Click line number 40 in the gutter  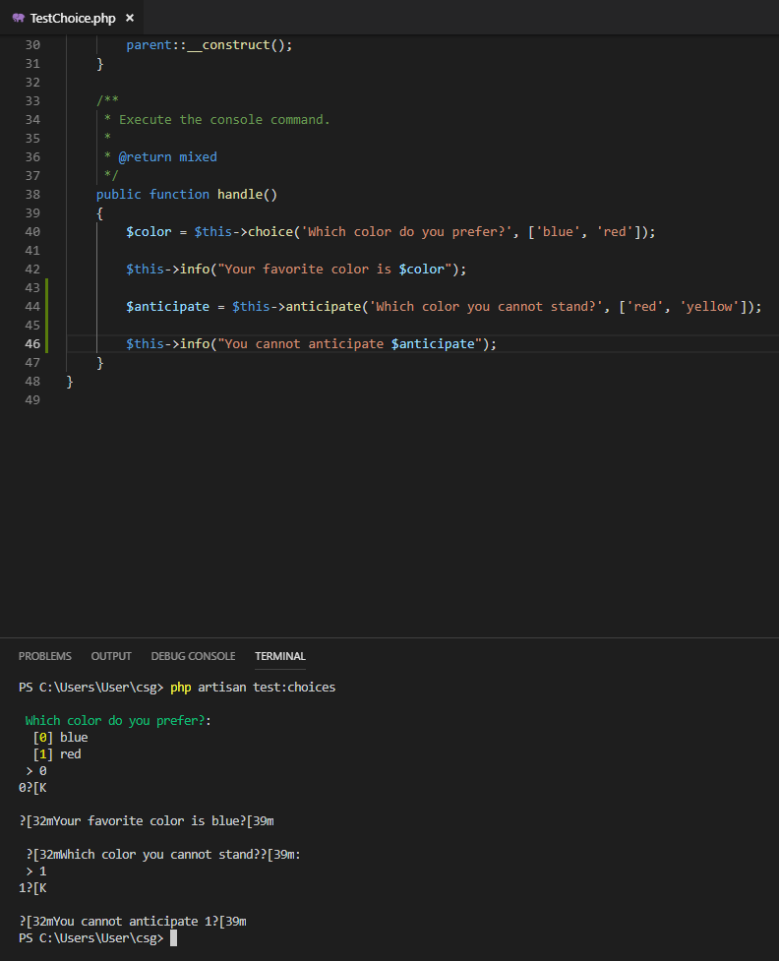pos(32,232)
